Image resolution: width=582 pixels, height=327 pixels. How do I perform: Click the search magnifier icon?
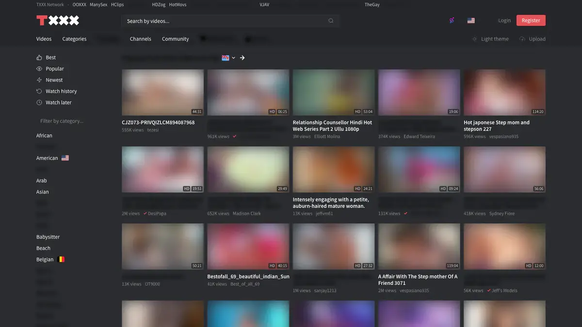(331, 21)
